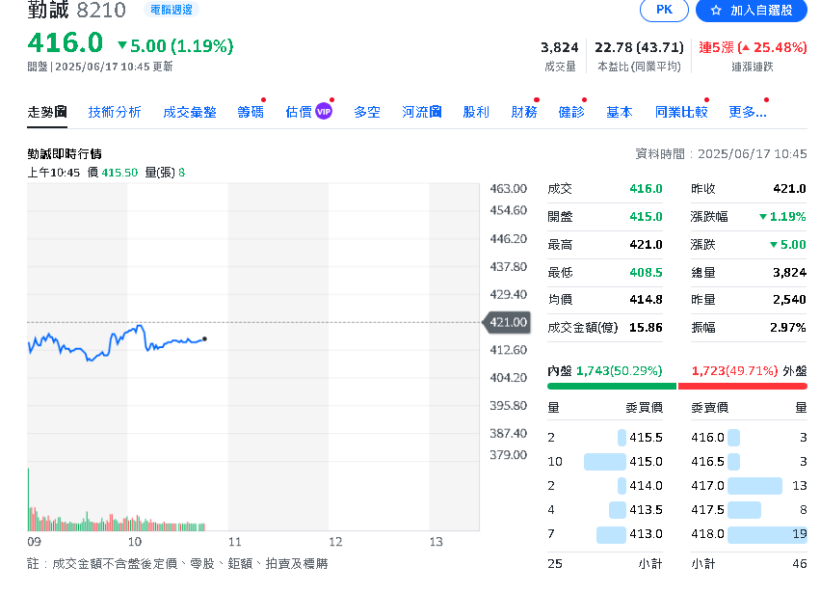Click the 振幅 2.97% value

click(787, 328)
